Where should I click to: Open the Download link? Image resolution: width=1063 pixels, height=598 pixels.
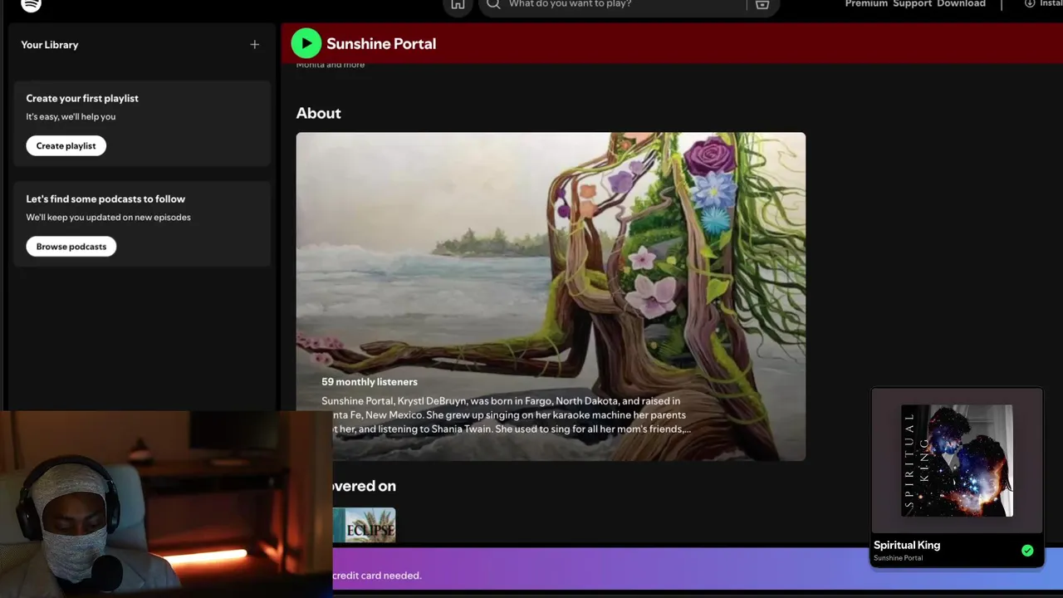[961, 4]
